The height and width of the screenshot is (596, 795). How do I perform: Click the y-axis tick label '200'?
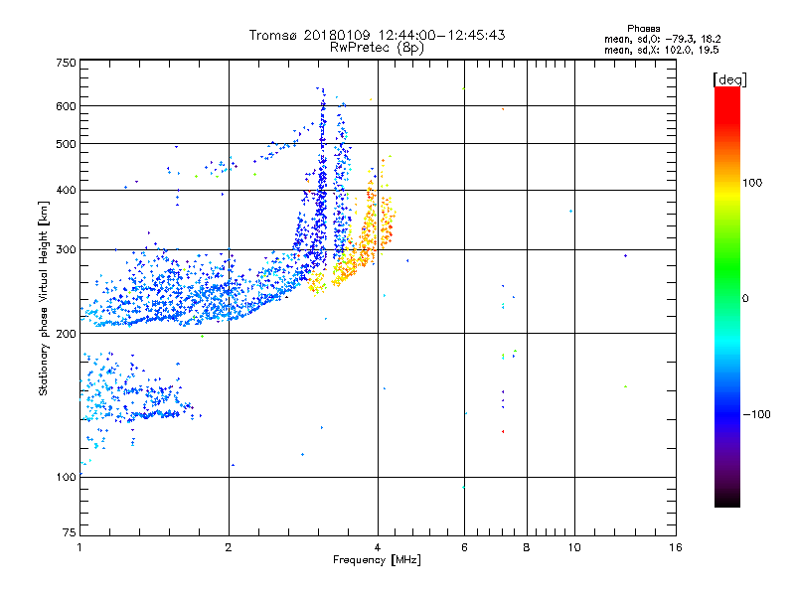tap(66, 334)
